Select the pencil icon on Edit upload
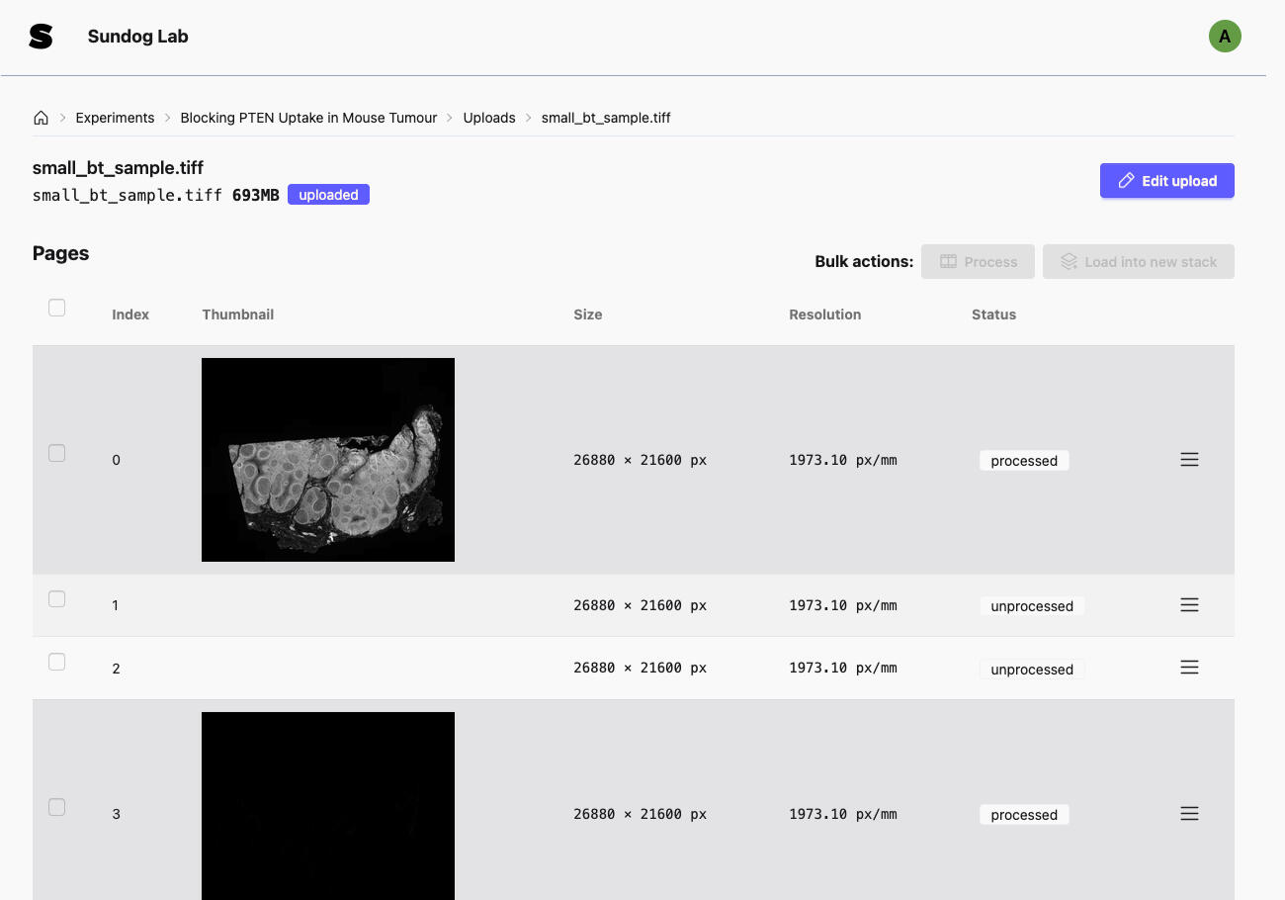Image resolution: width=1285 pixels, height=900 pixels. coord(1126,180)
